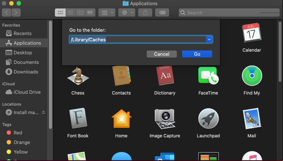This screenshot has height=161, width=283.
Task: Open the Contacts app icon
Action: click(x=122, y=76)
